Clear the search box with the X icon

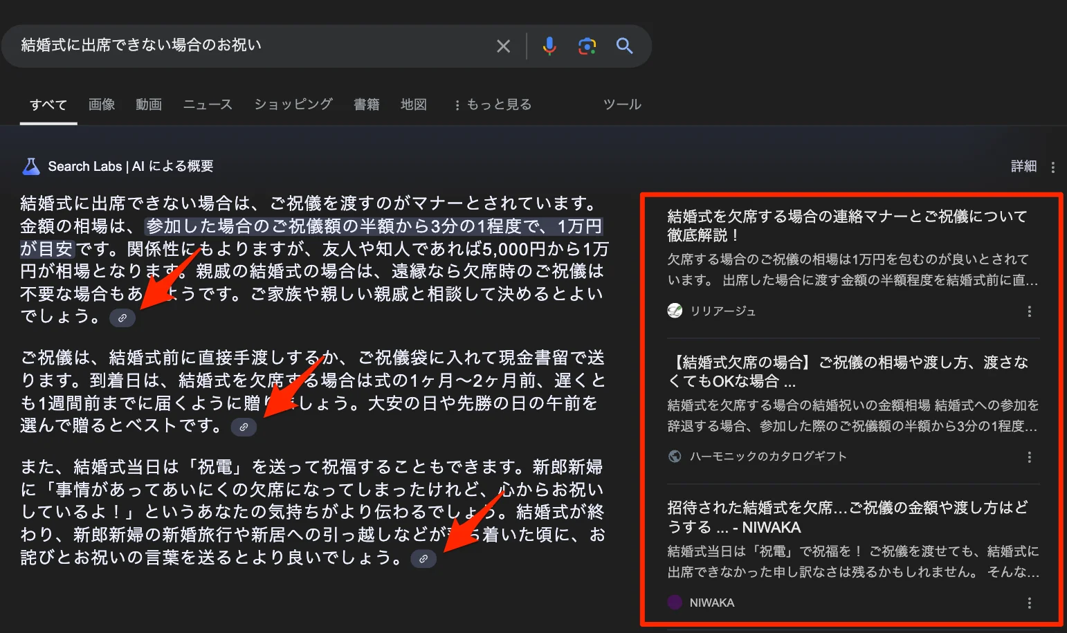coord(504,46)
